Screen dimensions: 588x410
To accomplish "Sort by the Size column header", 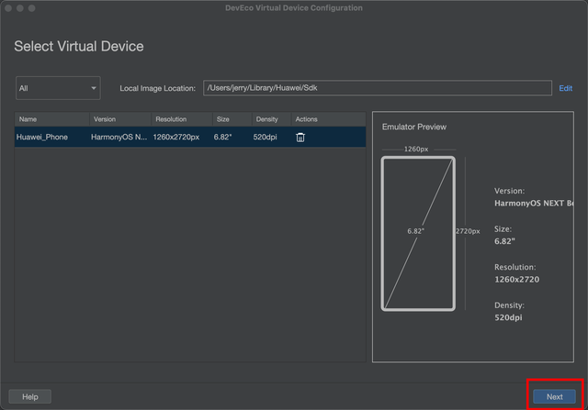I will click(x=232, y=119).
